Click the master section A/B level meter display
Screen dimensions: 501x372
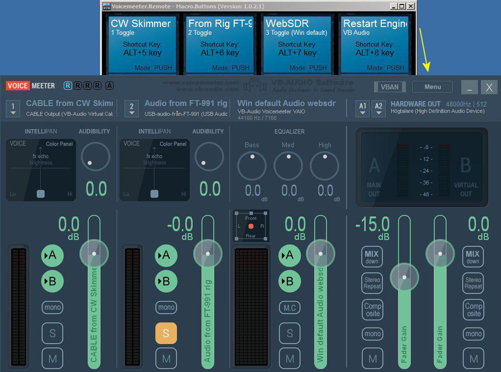click(422, 167)
